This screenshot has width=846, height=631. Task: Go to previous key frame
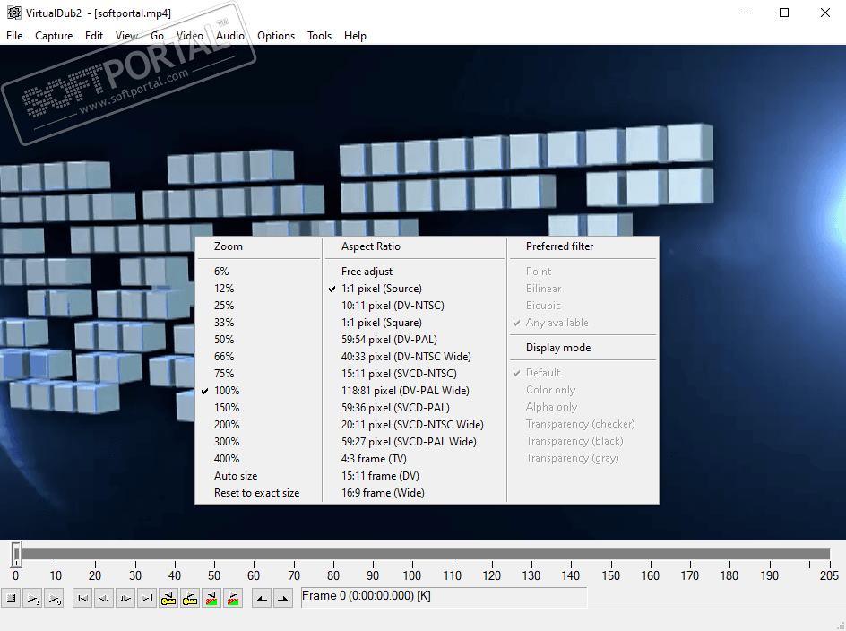(168, 598)
